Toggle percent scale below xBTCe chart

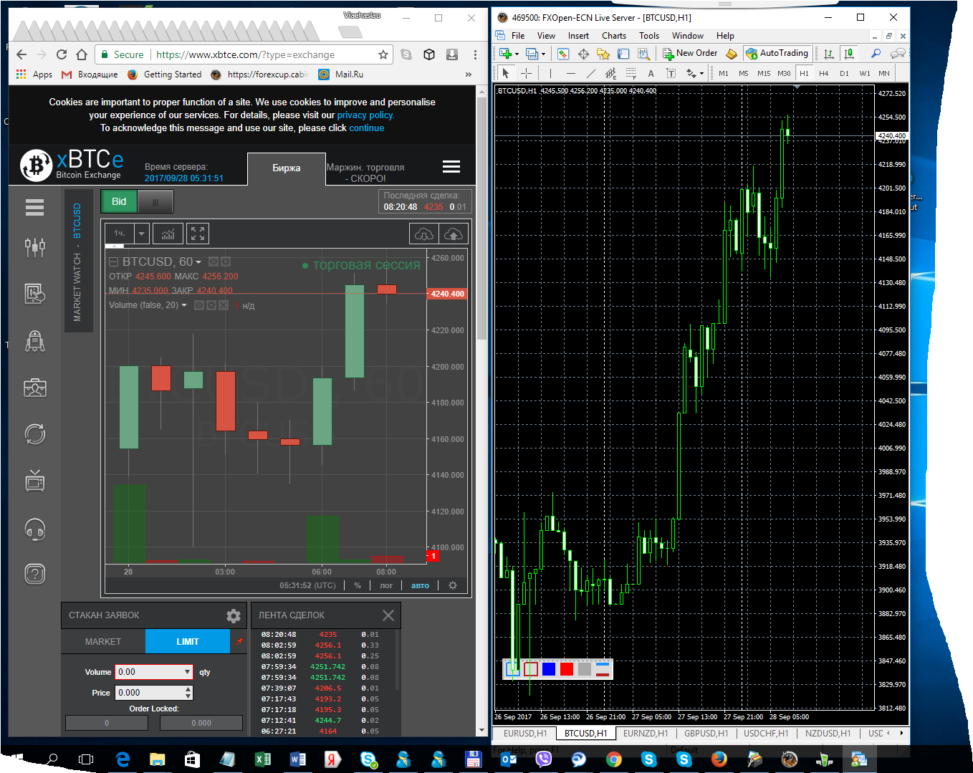click(x=358, y=585)
